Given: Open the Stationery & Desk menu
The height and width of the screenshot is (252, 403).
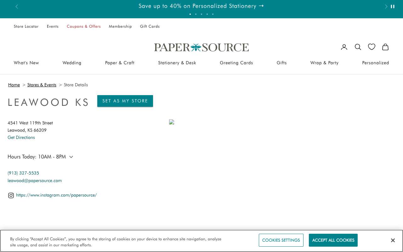Looking at the screenshot, I should [x=177, y=63].
